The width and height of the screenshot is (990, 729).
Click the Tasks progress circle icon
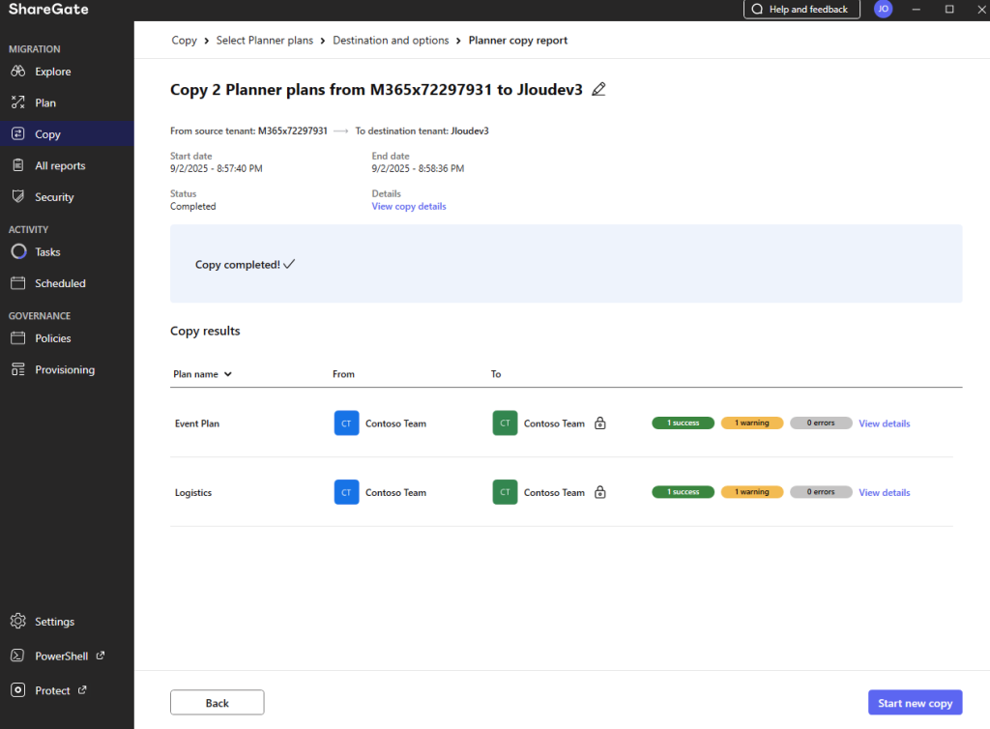pos(18,251)
